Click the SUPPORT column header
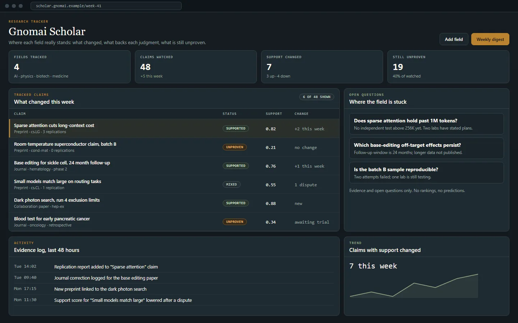Screen dimensions: 518x323 coord(274,114)
